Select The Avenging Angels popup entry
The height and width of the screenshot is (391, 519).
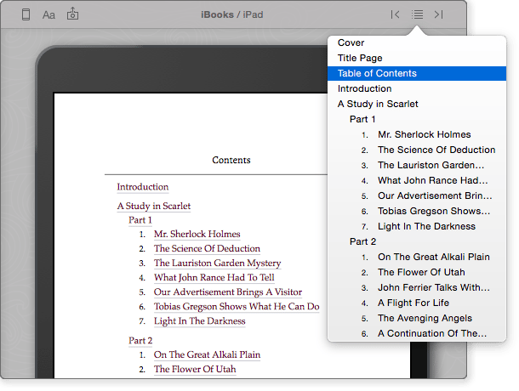coord(417,318)
